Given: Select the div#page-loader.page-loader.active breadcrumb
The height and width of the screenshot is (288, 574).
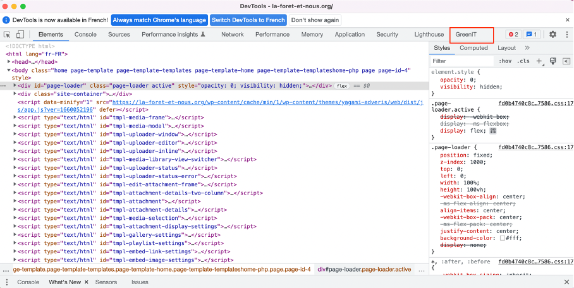Looking at the screenshot, I should 364,270.
